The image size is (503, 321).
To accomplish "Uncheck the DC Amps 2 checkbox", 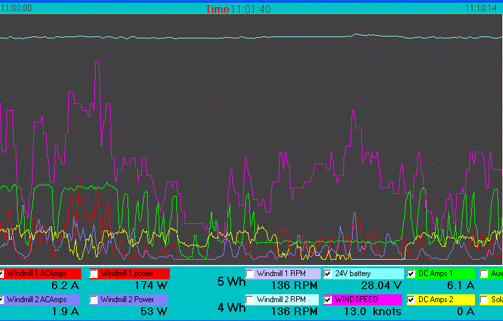I will click(411, 300).
